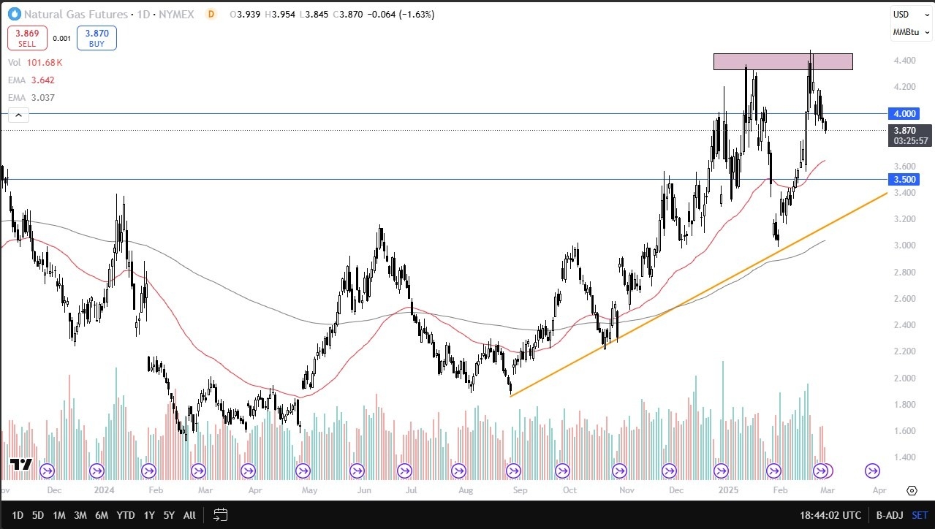935x529 pixels.
Task: Open the event marker above the 2025 label
Action: click(721, 471)
